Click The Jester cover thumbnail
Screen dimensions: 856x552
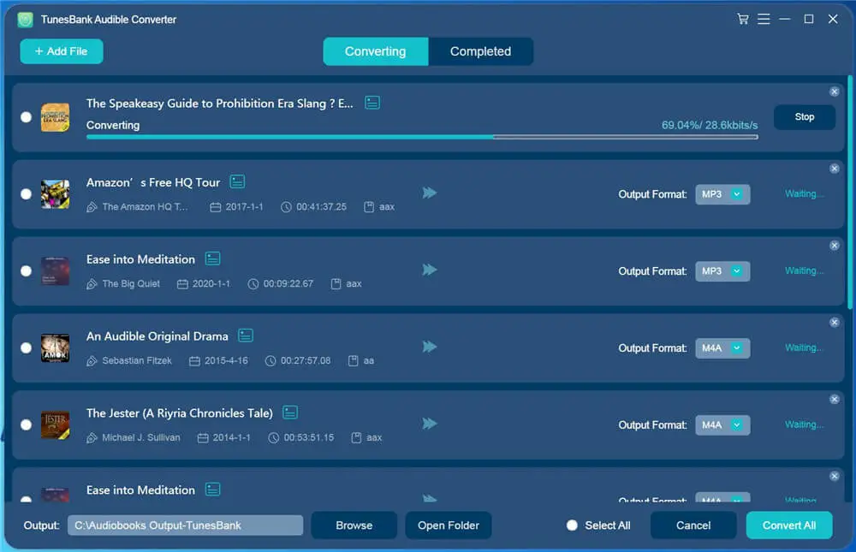pos(55,425)
